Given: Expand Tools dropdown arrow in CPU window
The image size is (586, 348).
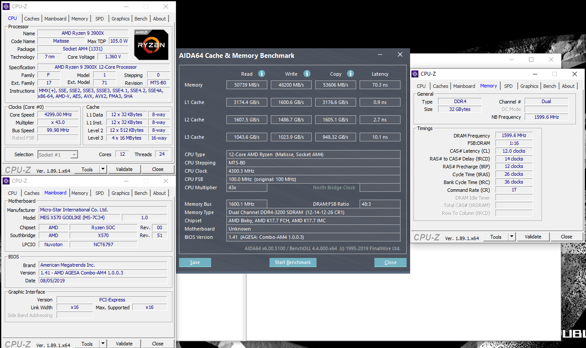Looking at the screenshot, I should tap(103, 169).
